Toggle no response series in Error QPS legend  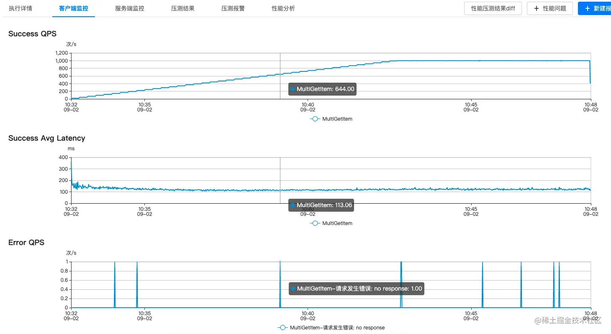tap(331, 328)
